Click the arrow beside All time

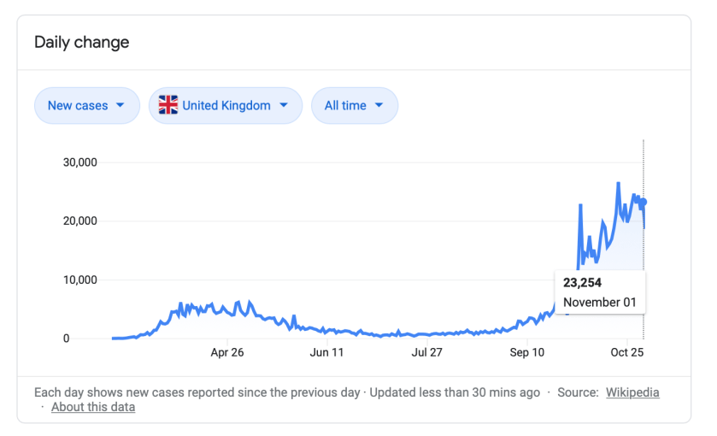click(379, 106)
